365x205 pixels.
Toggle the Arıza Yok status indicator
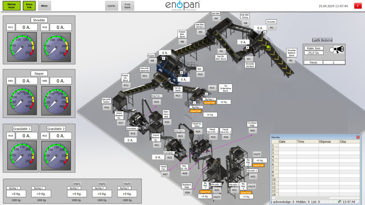pos(29,5)
